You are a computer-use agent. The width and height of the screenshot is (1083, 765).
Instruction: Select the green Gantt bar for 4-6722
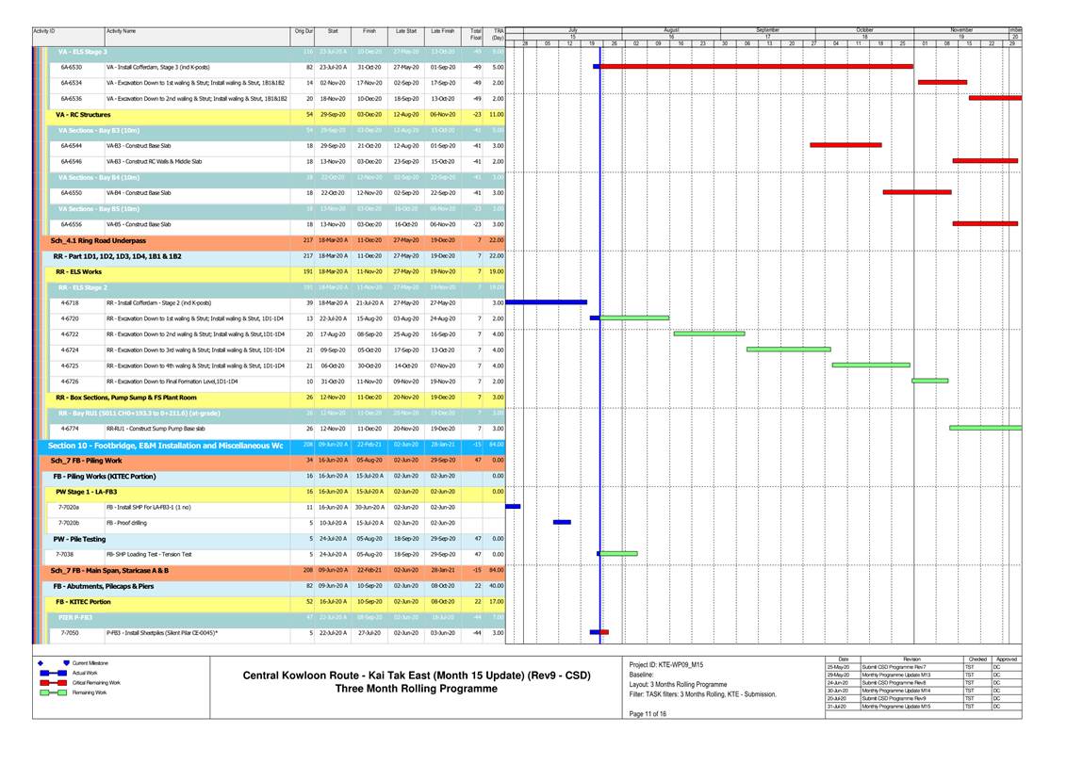(709, 334)
